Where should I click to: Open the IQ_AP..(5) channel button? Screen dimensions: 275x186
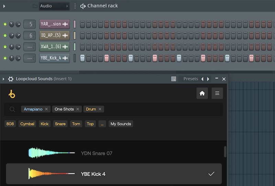pos(54,35)
